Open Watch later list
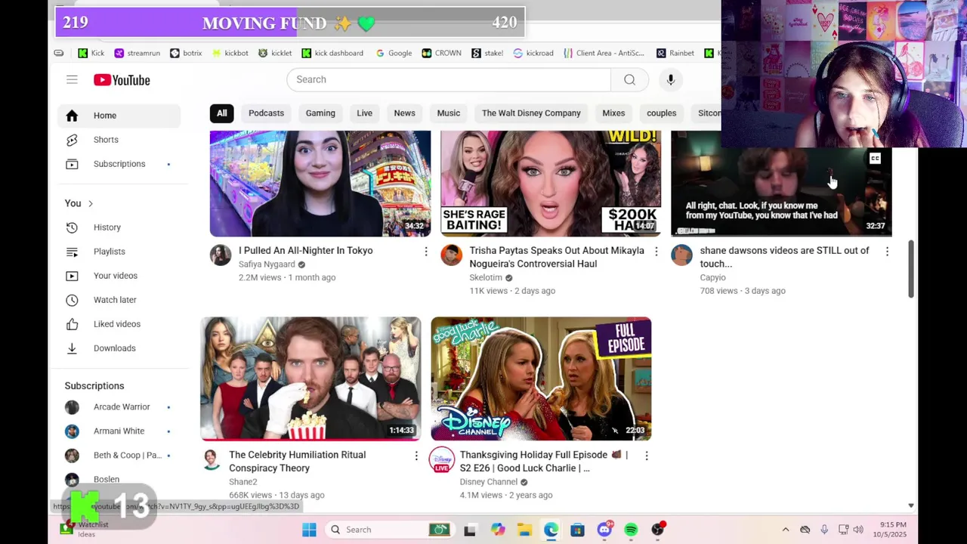The height and width of the screenshot is (544, 967). (119, 300)
